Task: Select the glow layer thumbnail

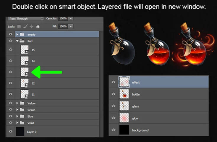Action: pos(124,118)
